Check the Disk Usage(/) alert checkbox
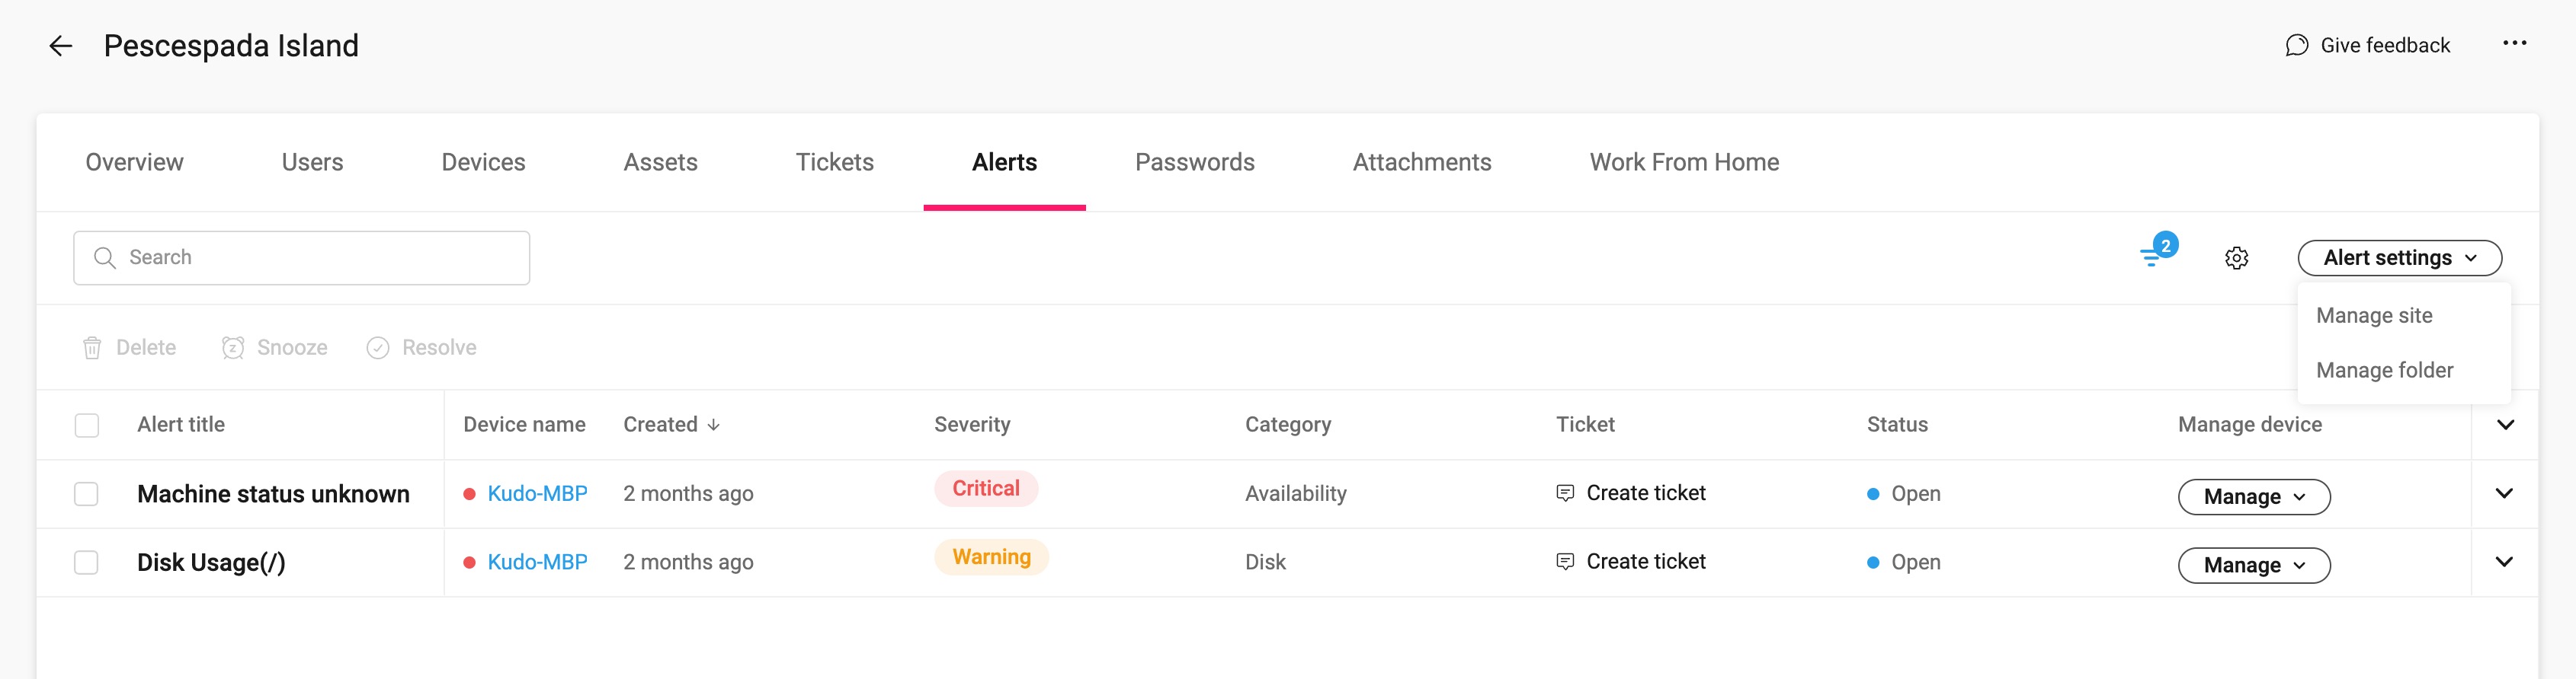The width and height of the screenshot is (2576, 679). coord(87,563)
